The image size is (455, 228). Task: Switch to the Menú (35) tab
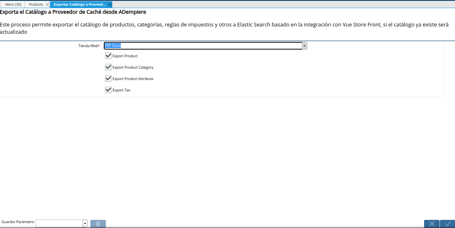[13, 4]
